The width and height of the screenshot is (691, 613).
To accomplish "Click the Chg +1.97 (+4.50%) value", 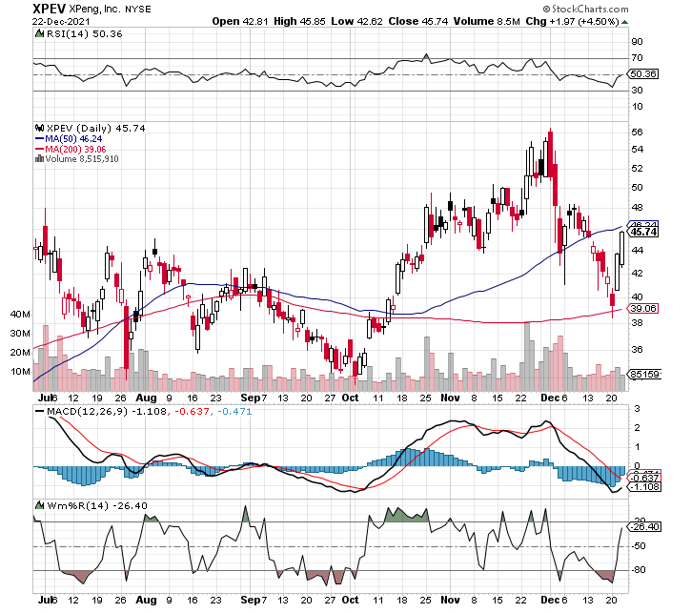I will (x=572, y=22).
